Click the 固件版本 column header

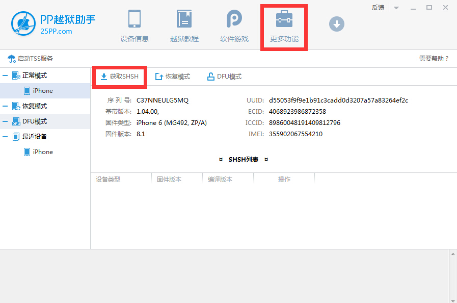point(177,179)
